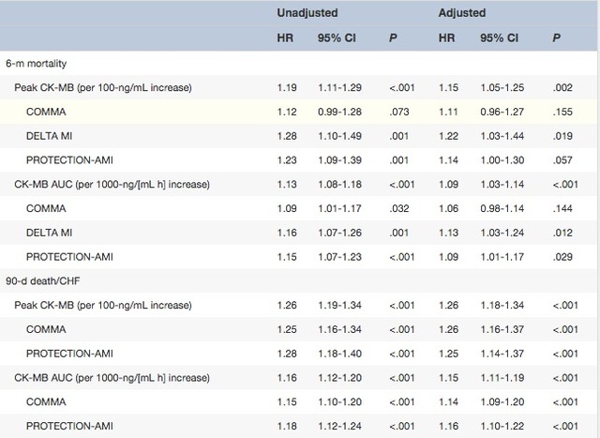
Task: Click the confidence interval 0.99-1.28
Action: pyautogui.click(x=339, y=112)
